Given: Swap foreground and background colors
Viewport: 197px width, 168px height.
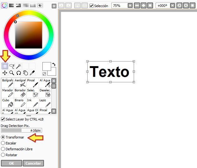Looking at the screenshot, I should click(54, 64).
